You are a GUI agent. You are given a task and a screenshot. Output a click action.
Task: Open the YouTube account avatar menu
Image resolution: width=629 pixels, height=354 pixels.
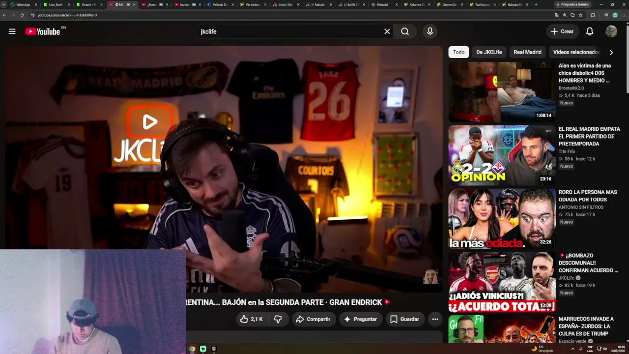click(611, 31)
